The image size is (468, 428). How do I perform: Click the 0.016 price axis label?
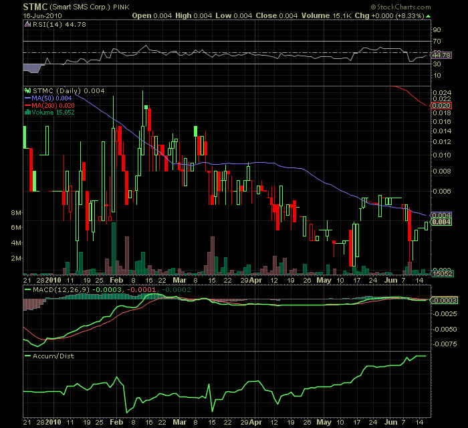tap(442, 122)
